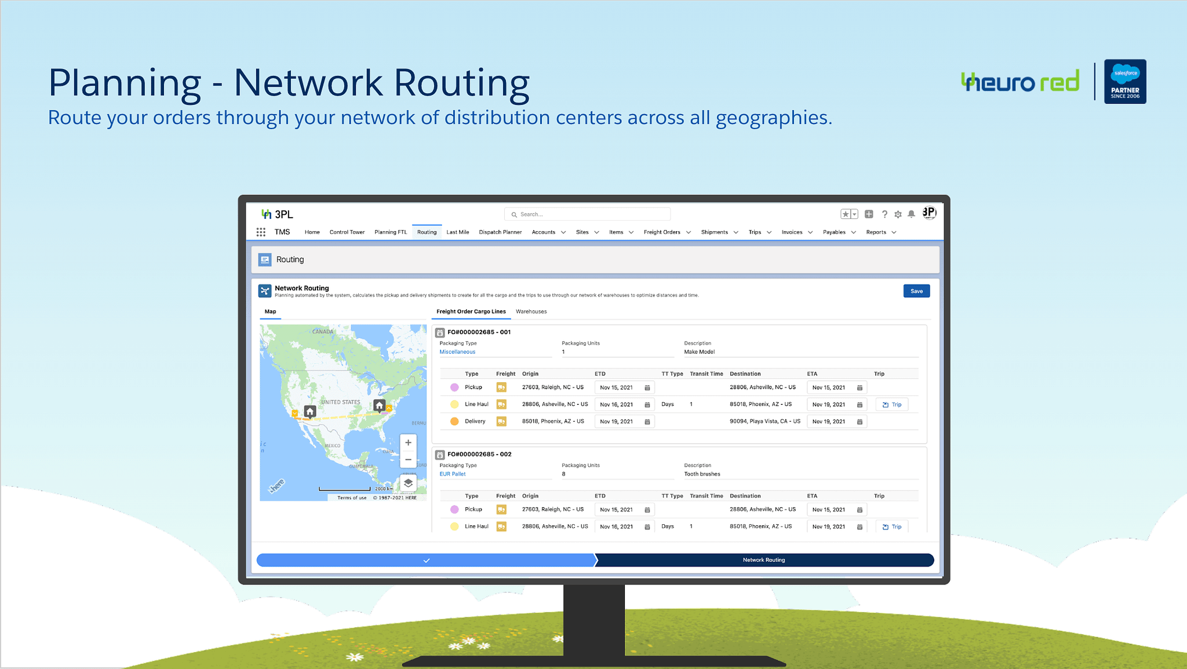The height and width of the screenshot is (669, 1187).
Task: Open the App Launcher grid icon
Action: pos(261,232)
